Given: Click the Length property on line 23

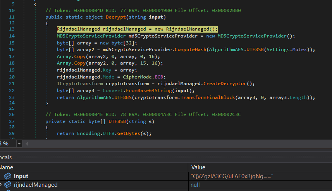Looking at the screenshot, I should click(298, 97).
